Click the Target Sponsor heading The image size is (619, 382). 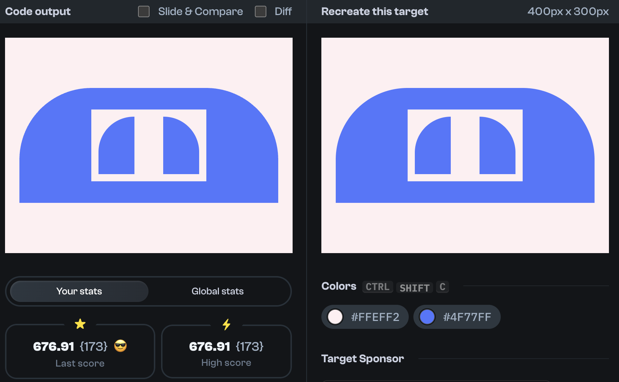pyautogui.click(x=362, y=358)
